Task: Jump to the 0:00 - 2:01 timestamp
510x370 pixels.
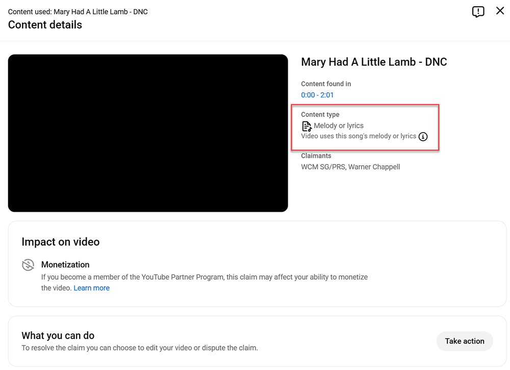Action: click(317, 95)
